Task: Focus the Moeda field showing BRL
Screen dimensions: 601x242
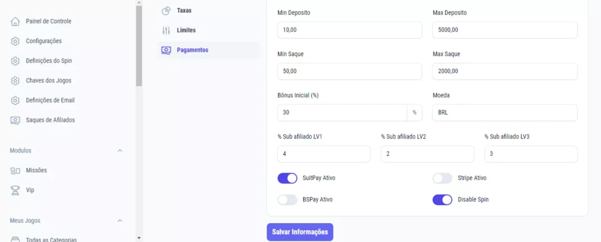Action: point(505,113)
